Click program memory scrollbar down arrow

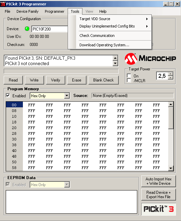(171, 168)
